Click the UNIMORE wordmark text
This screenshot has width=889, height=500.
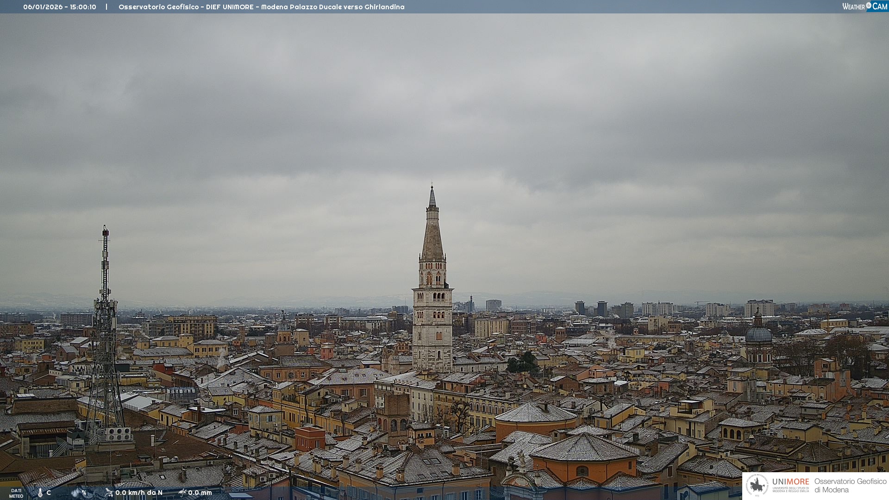[790, 481]
